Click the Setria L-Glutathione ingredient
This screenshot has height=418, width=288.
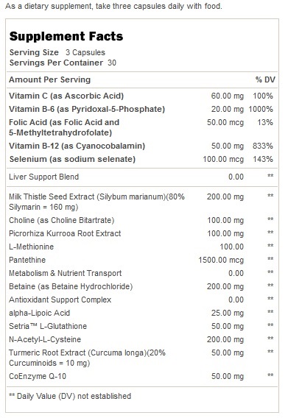48,326
